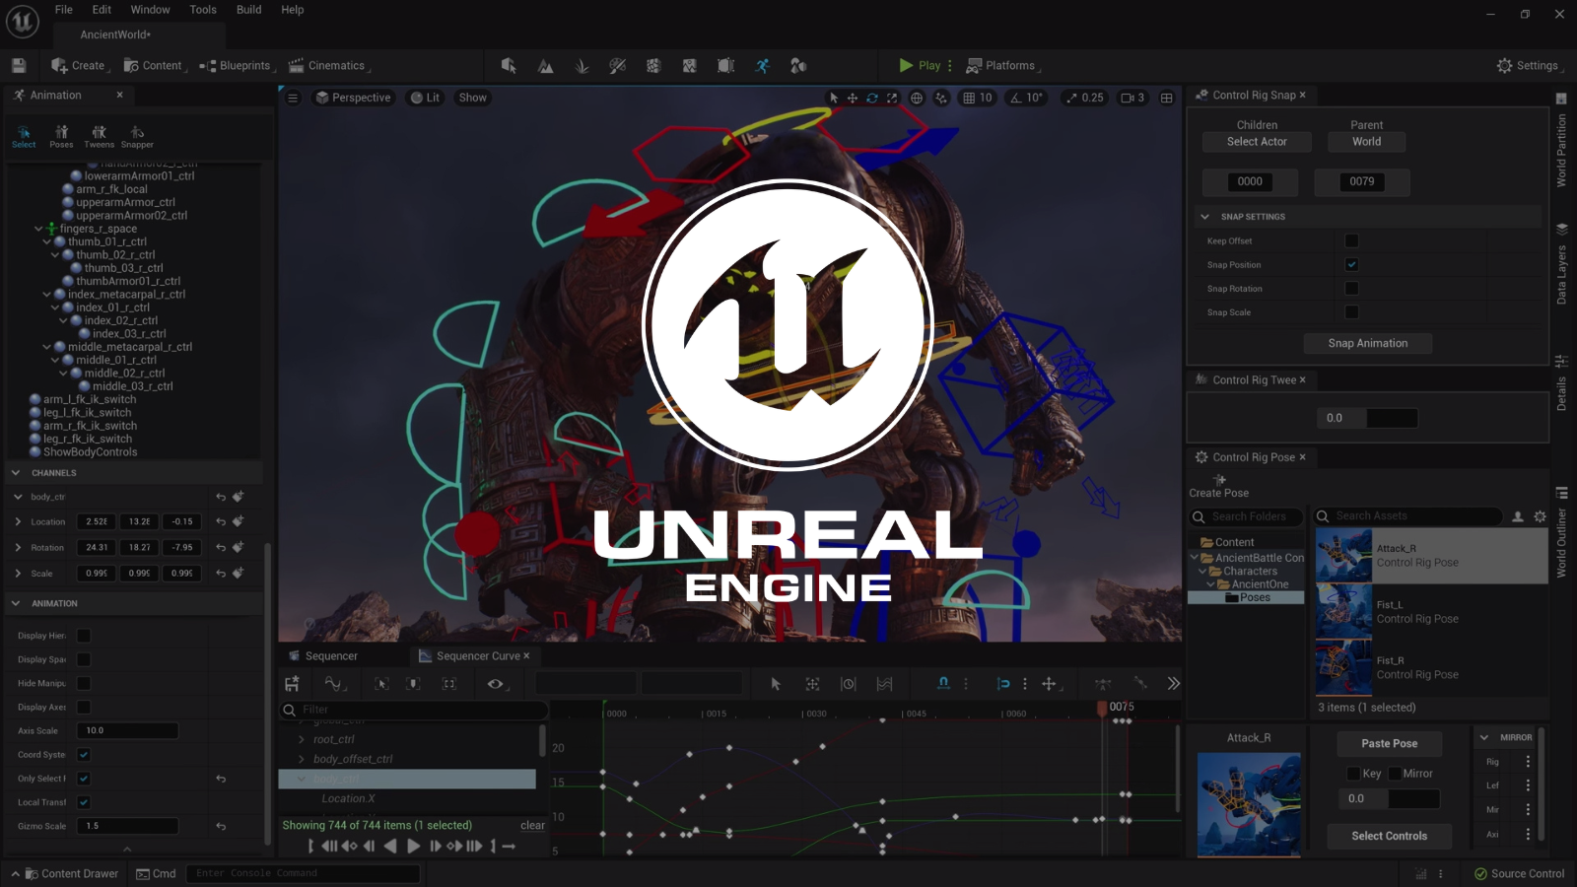Open the Tweens tool
This screenshot has width=1577, height=887.
point(99,136)
